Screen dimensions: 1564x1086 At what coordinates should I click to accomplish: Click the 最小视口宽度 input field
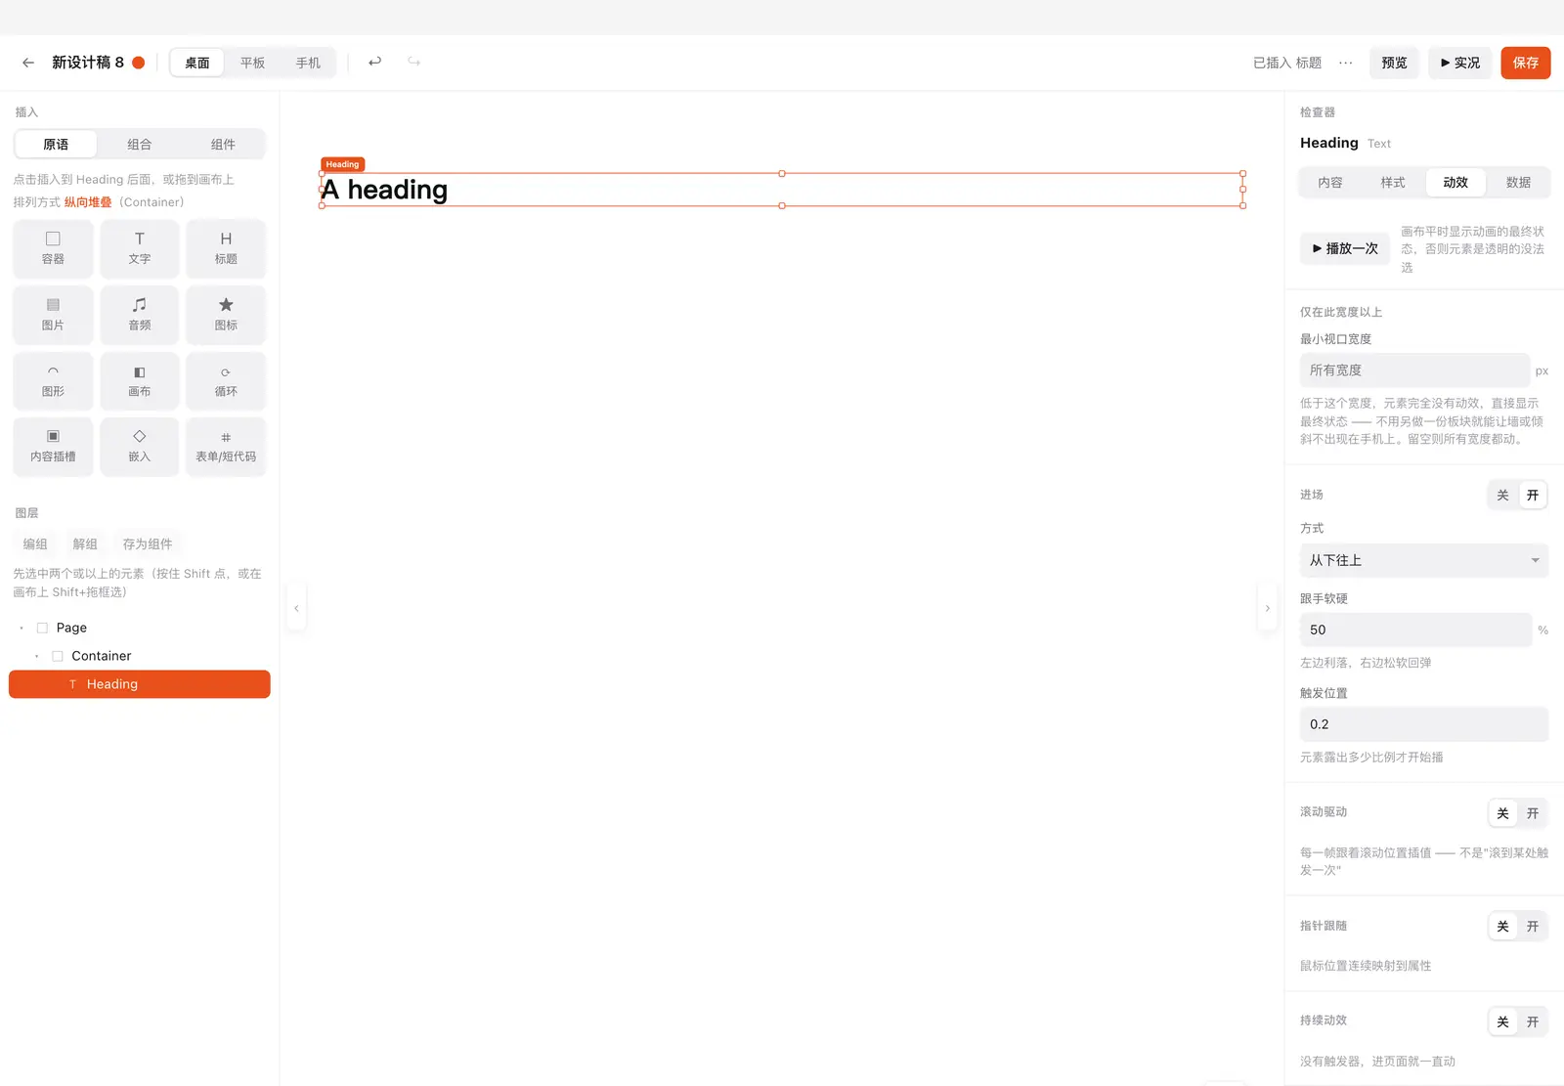click(x=1414, y=370)
